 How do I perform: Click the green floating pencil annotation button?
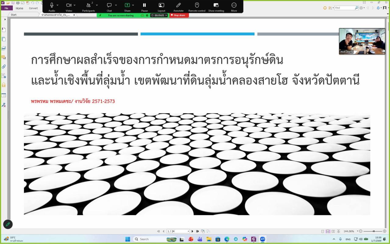coord(8,224)
